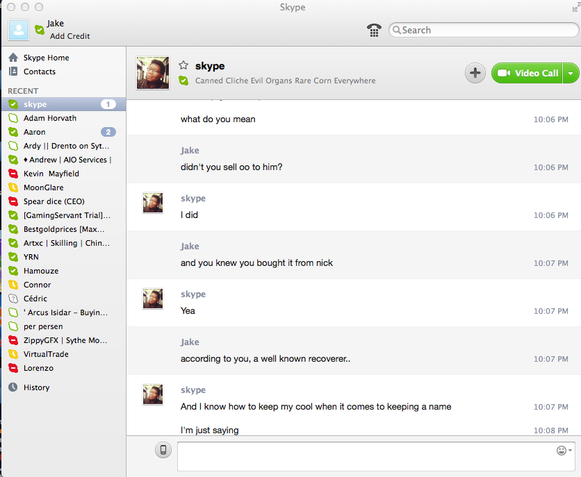
Task: Click Cédric's unknown status question icon
Action: click(x=13, y=299)
